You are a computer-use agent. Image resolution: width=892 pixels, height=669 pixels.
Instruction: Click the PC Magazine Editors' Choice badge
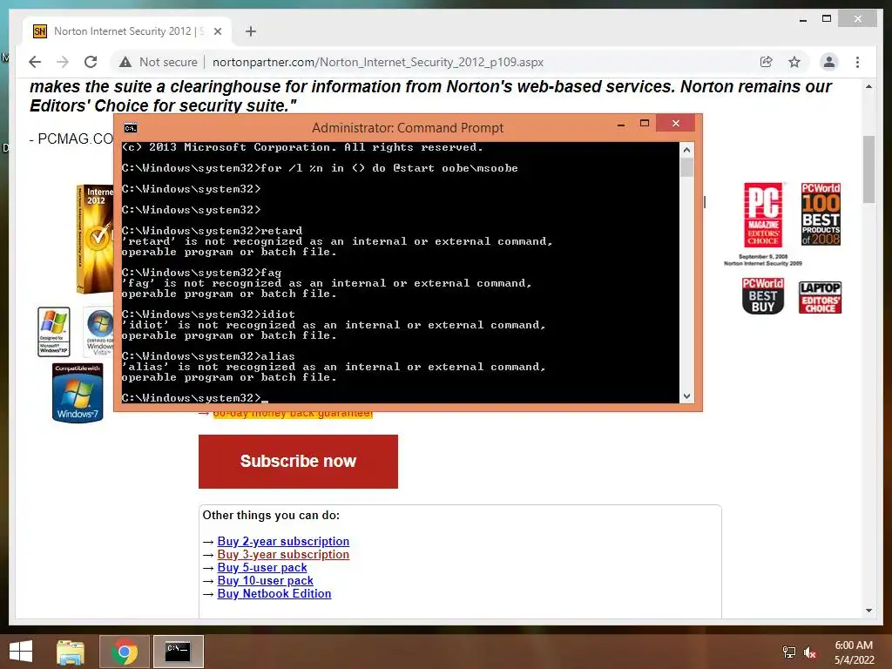point(763,214)
